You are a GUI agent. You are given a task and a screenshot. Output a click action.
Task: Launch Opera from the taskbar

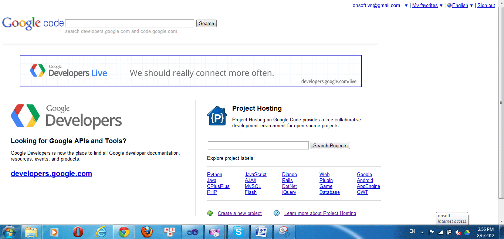pos(78,232)
